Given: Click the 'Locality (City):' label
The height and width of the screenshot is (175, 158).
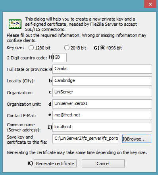Looking at the screenshot, I should [21, 81].
